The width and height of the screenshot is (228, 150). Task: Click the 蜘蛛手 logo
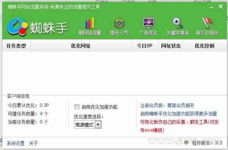tap(37, 27)
